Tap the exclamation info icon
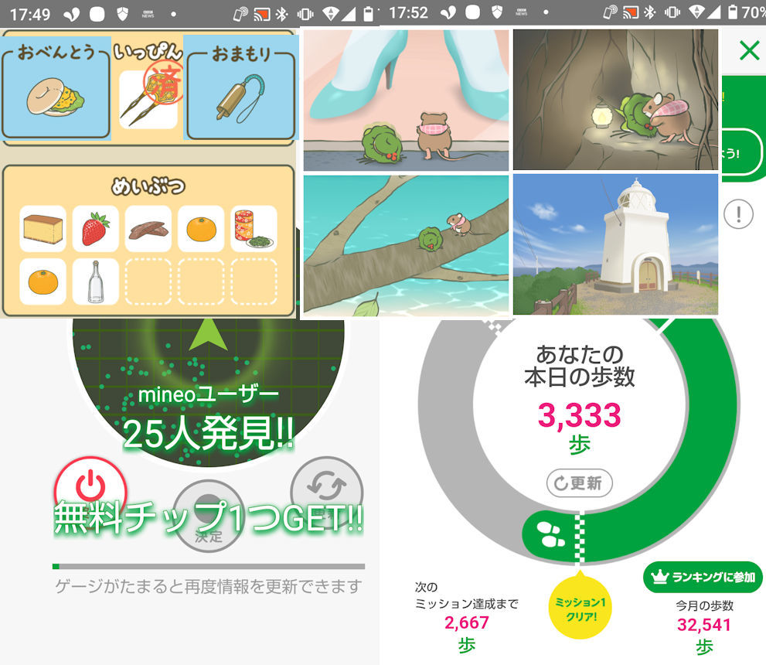The height and width of the screenshot is (665, 766). click(738, 214)
